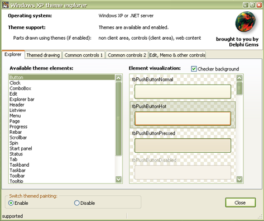Maximize the theme explorer window
Image resolution: width=264 pixels, height=221 pixels.
coord(252,5)
